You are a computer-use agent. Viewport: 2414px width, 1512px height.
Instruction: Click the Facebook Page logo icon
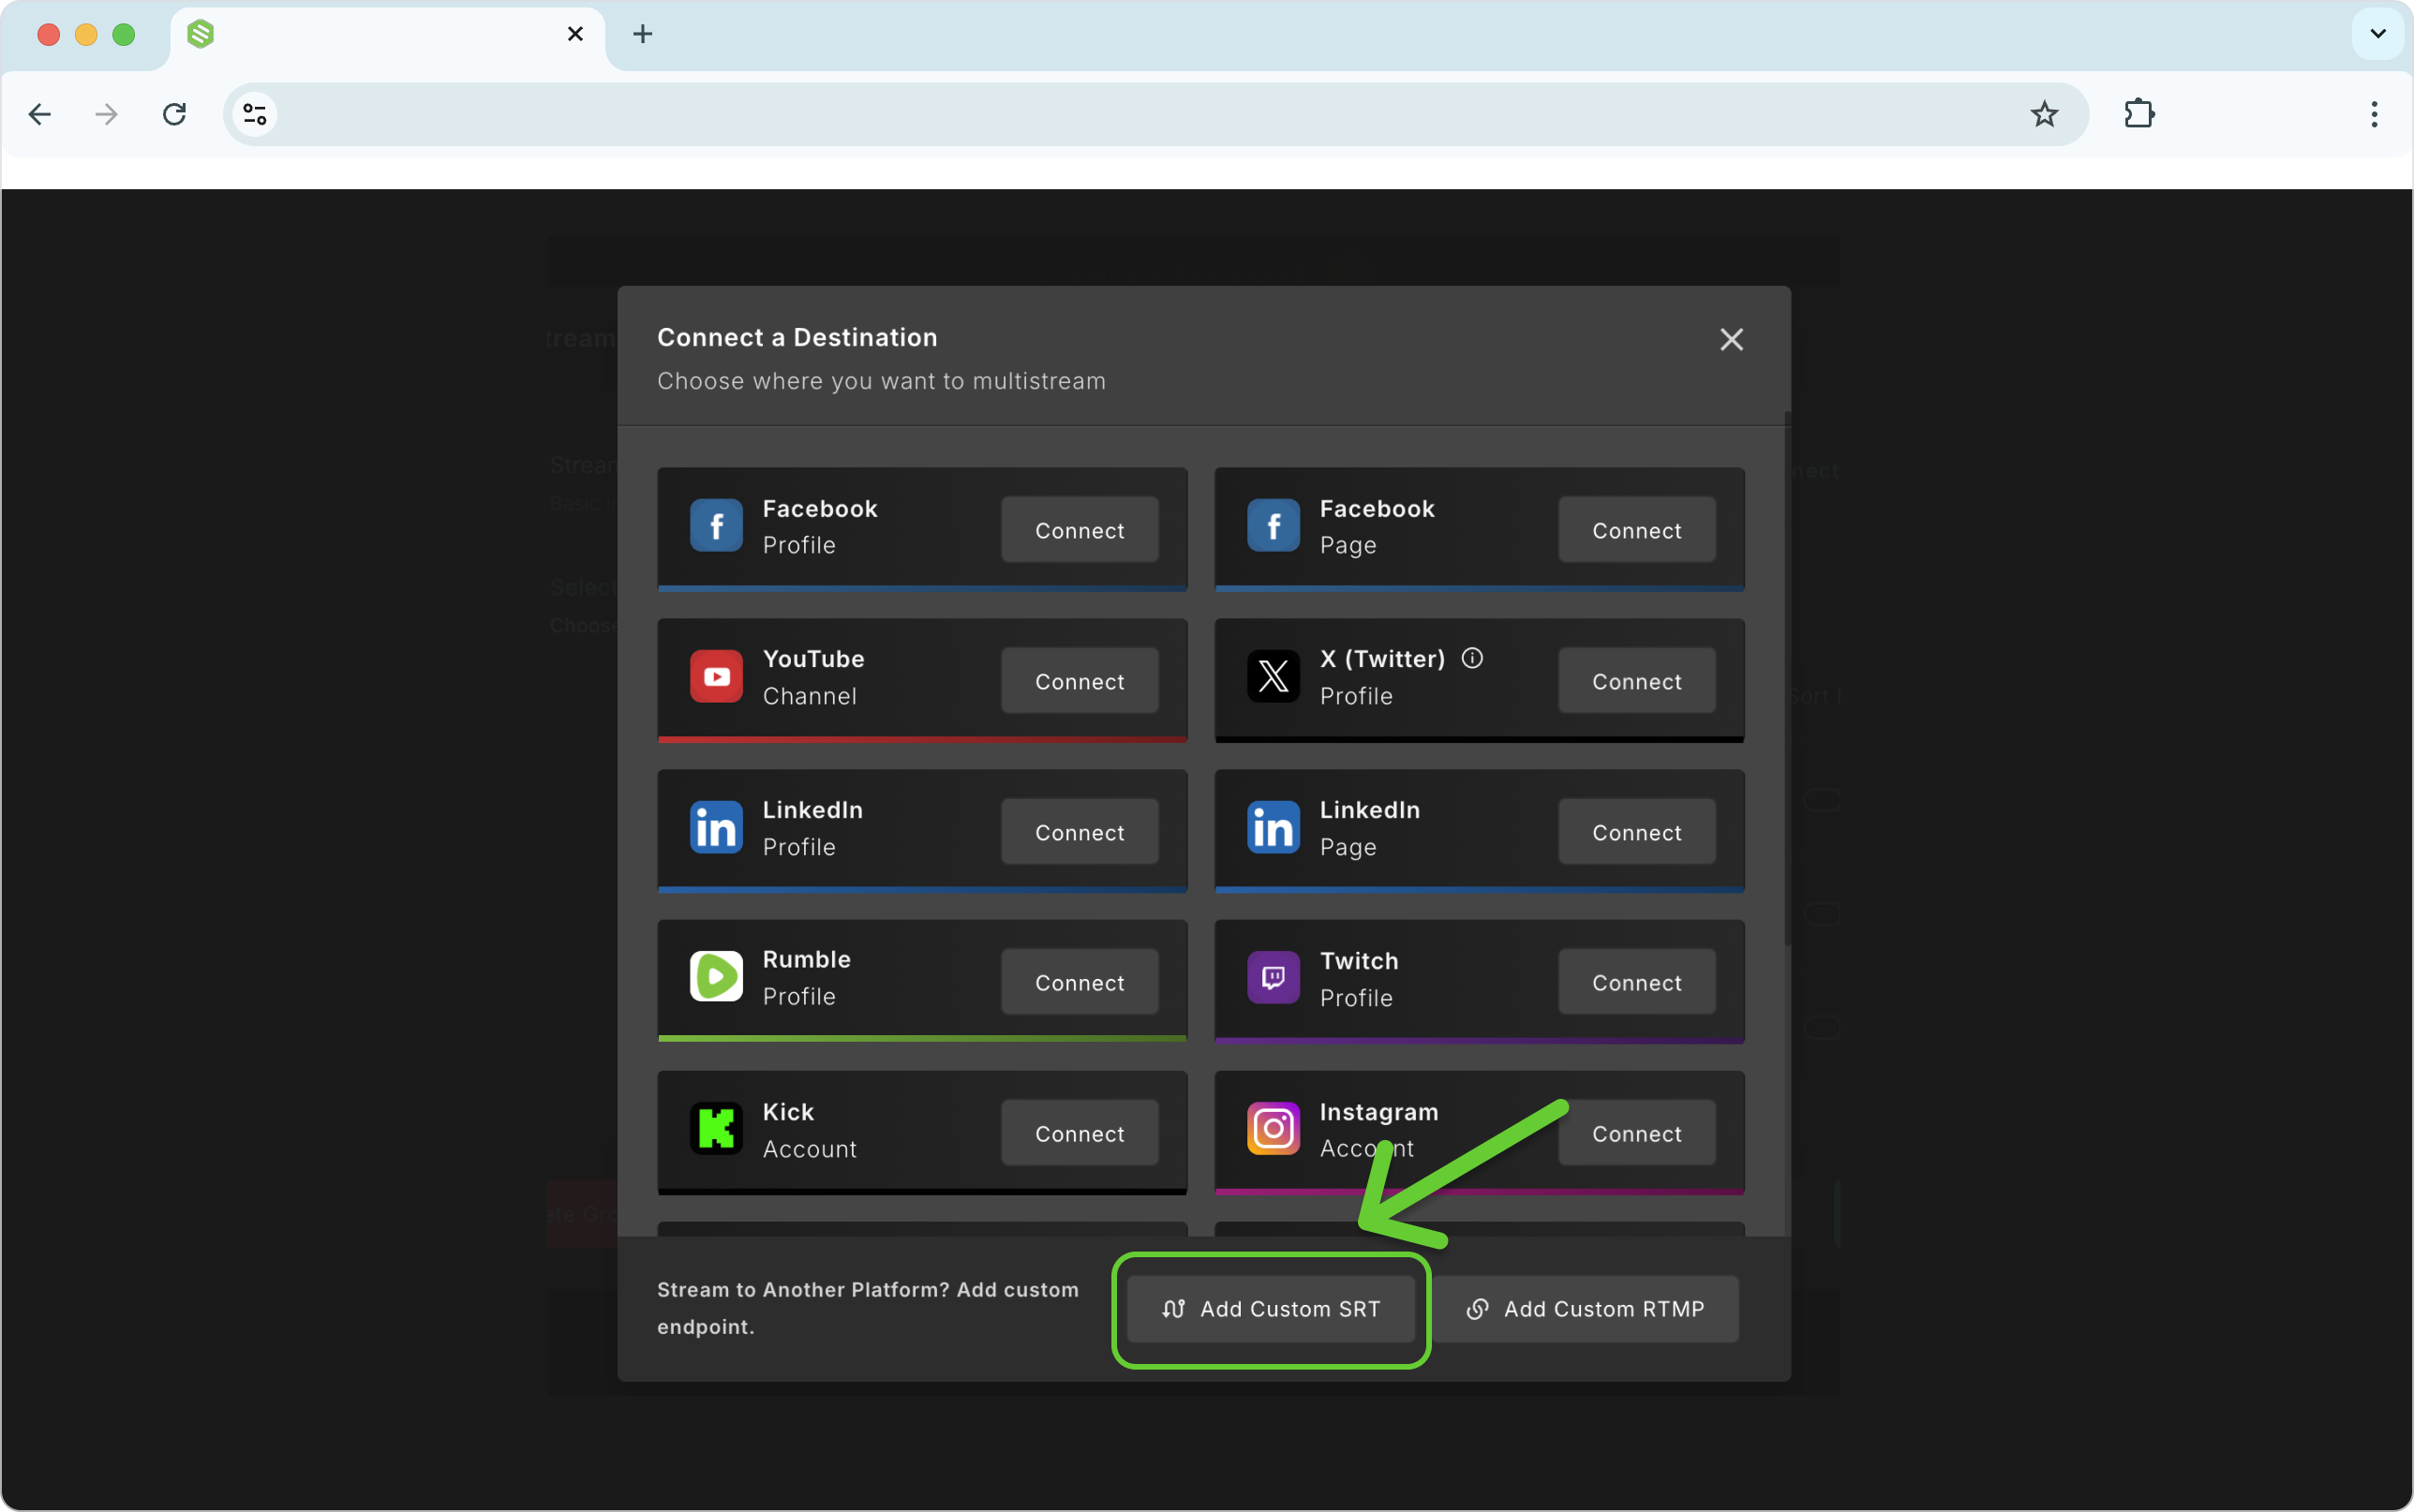click(x=1273, y=526)
